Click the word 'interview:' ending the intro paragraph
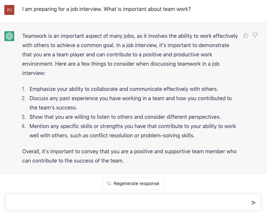This screenshot has height=214, width=267. click(x=34, y=73)
